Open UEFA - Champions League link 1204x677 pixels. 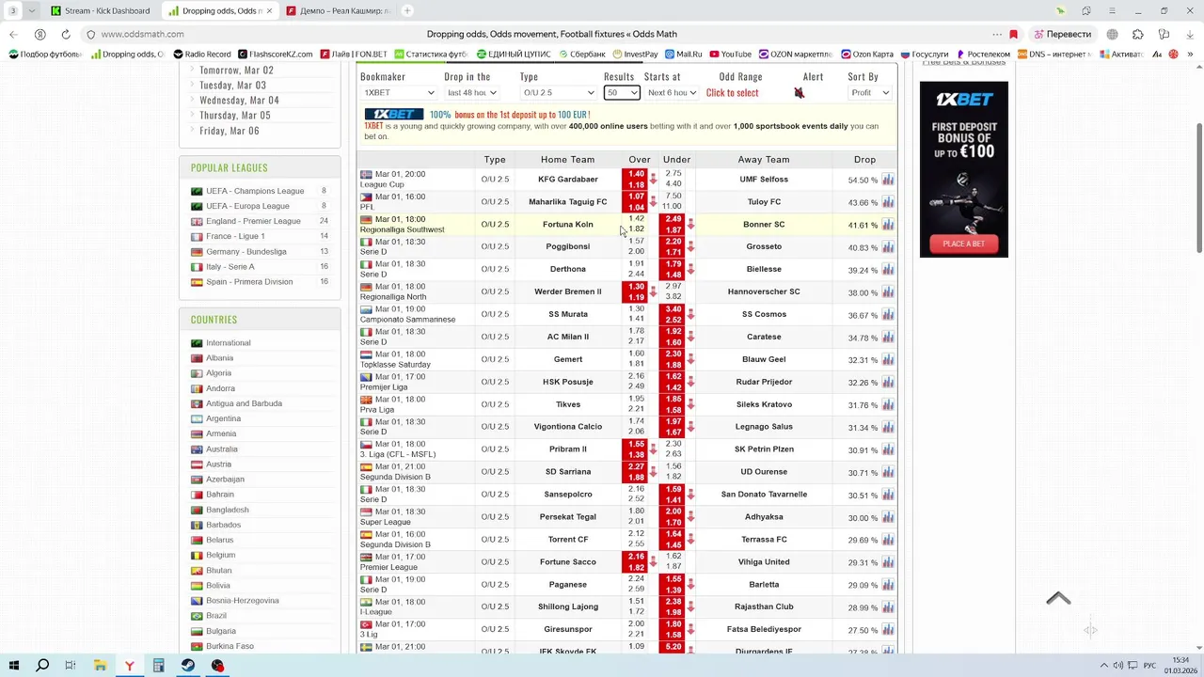255,191
